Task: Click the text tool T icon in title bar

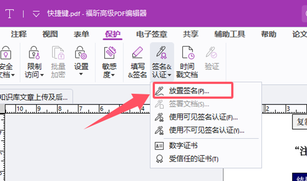Action: tap(10, 14)
